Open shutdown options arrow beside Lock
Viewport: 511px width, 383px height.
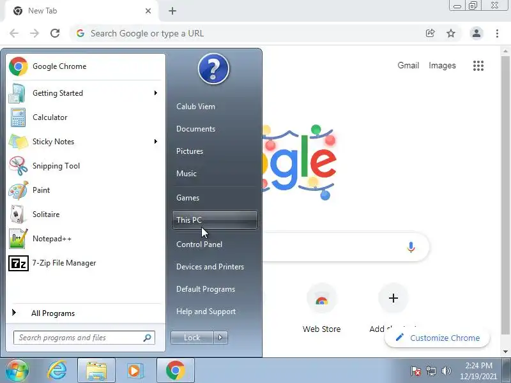point(220,338)
